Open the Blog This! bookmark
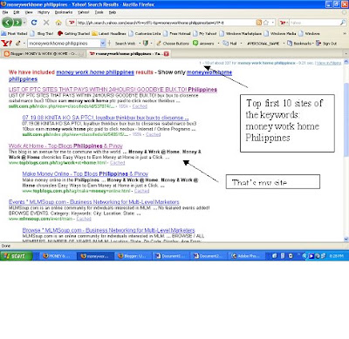Image resolution: width=349 pixels, height=339 pixels. (x=42, y=34)
